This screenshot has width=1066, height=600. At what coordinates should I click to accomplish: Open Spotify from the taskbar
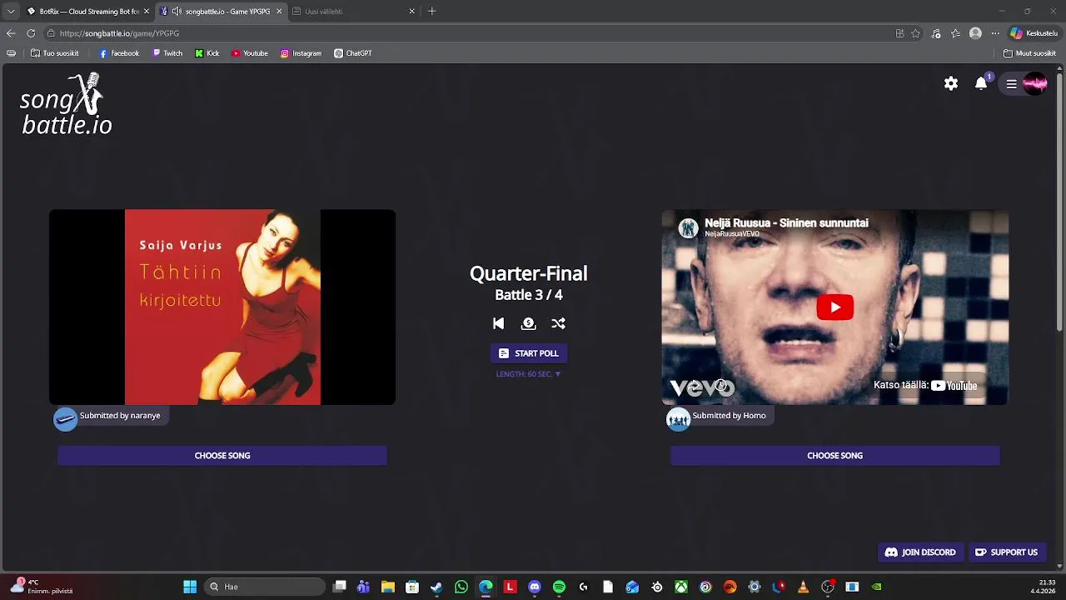tap(559, 587)
